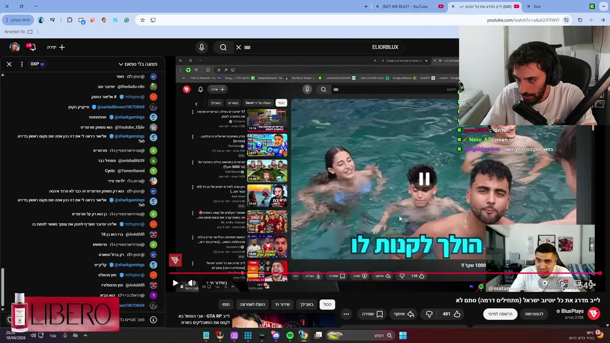The height and width of the screenshot is (343, 610).
Task: Clear the YouTube search box text
Action: pos(239,47)
